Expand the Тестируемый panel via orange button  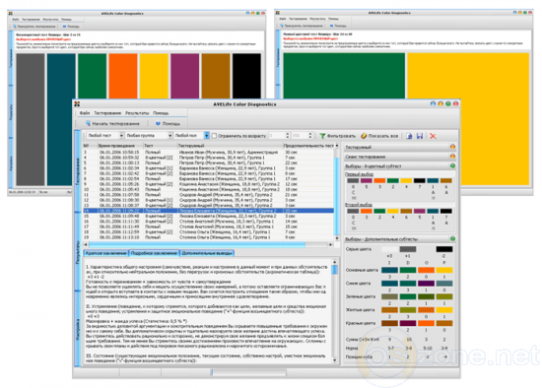point(452,147)
